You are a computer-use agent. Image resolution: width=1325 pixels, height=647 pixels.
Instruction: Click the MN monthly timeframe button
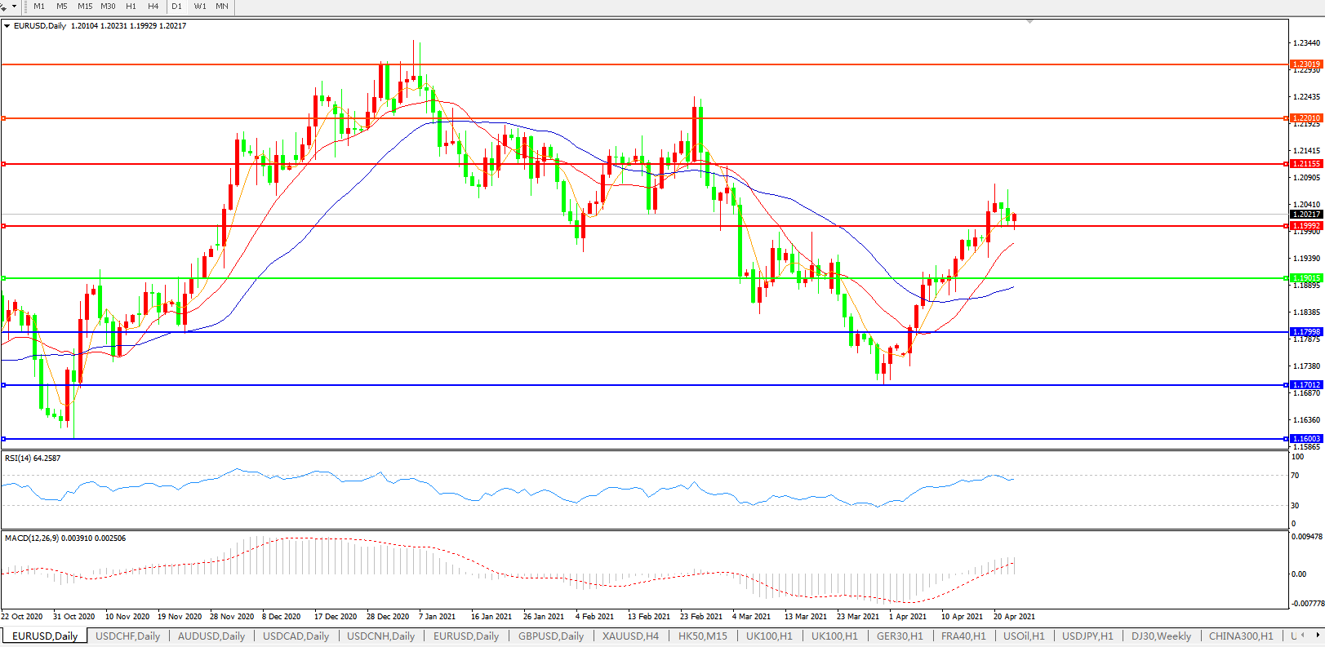pos(222,7)
